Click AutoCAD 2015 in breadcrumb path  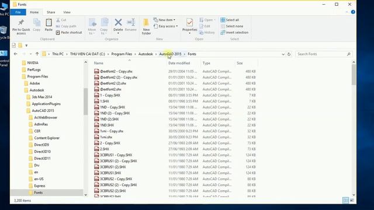pyautogui.click(x=170, y=54)
